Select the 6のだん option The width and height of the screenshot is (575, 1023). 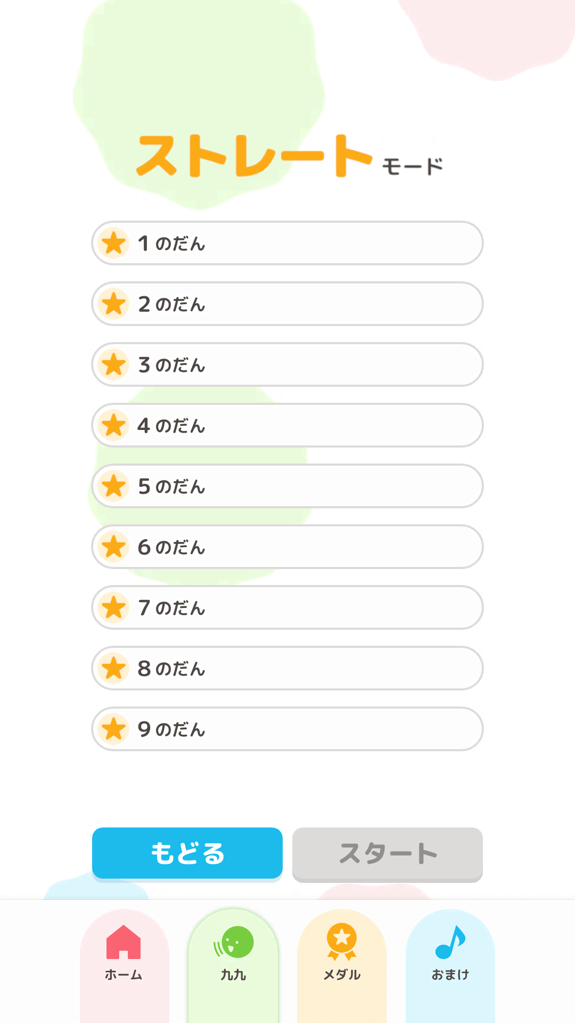click(x=287, y=547)
